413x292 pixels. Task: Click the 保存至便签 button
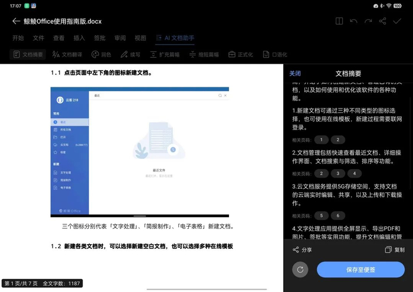[x=360, y=270]
